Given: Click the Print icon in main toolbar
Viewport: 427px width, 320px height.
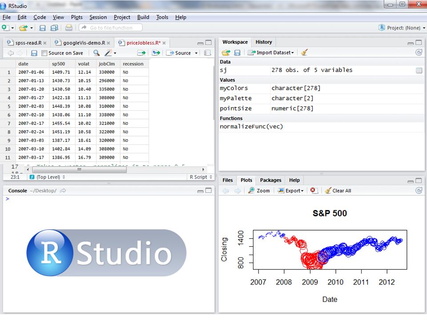Looking at the screenshot, I should click(x=68, y=28).
